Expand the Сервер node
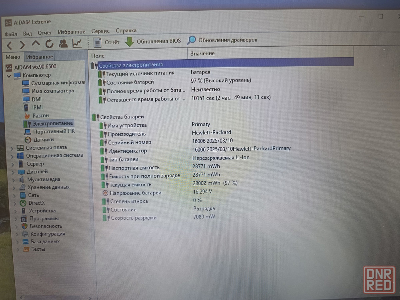Screen dimensions: 400x300 13,164
